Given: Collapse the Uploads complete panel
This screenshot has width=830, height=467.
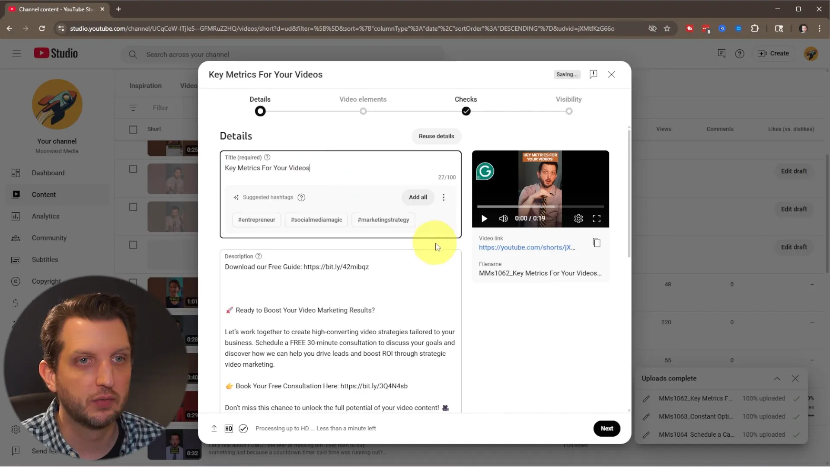Looking at the screenshot, I should click(x=777, y=378).
